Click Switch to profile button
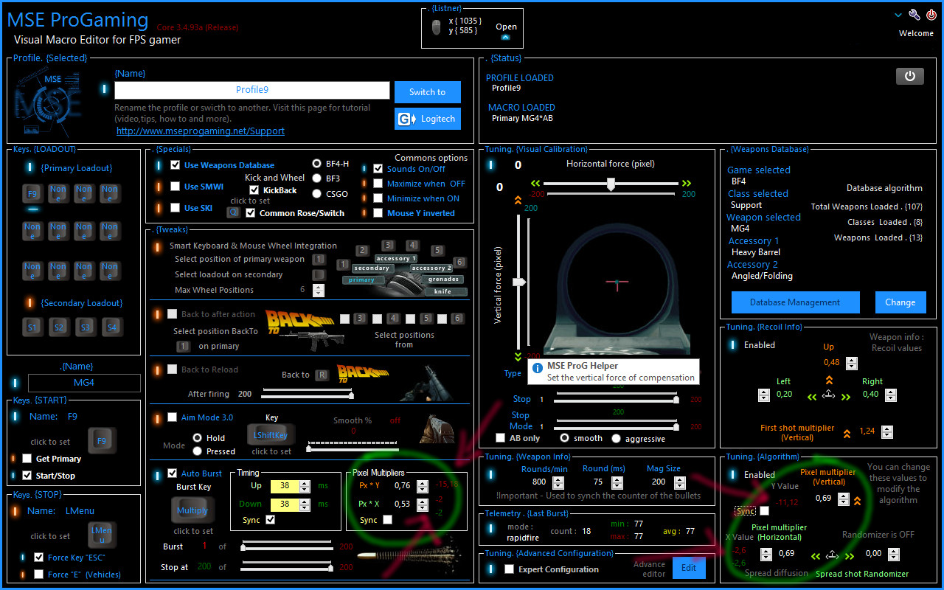Viewport: 944px width, 590px height. (x=428, y=92)
